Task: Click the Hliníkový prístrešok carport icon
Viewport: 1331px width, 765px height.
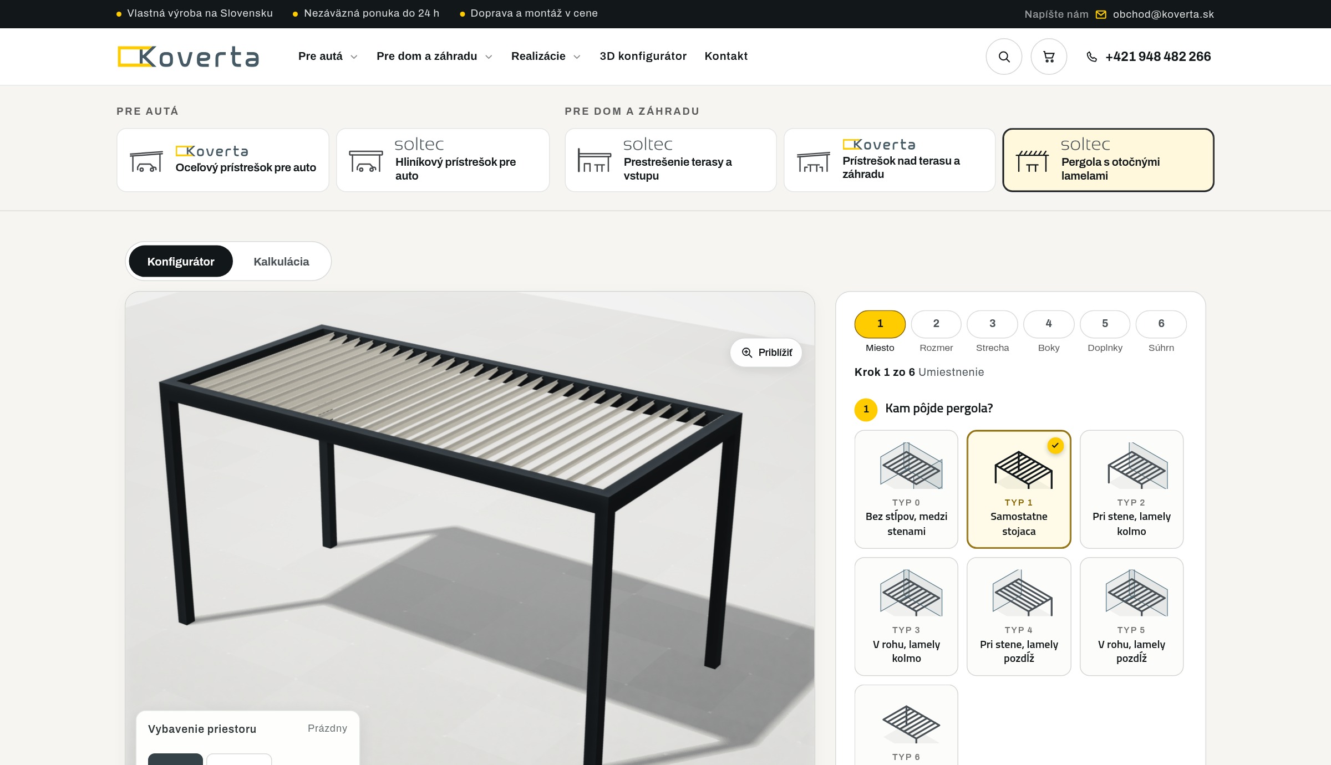Action: click(366, 161)
